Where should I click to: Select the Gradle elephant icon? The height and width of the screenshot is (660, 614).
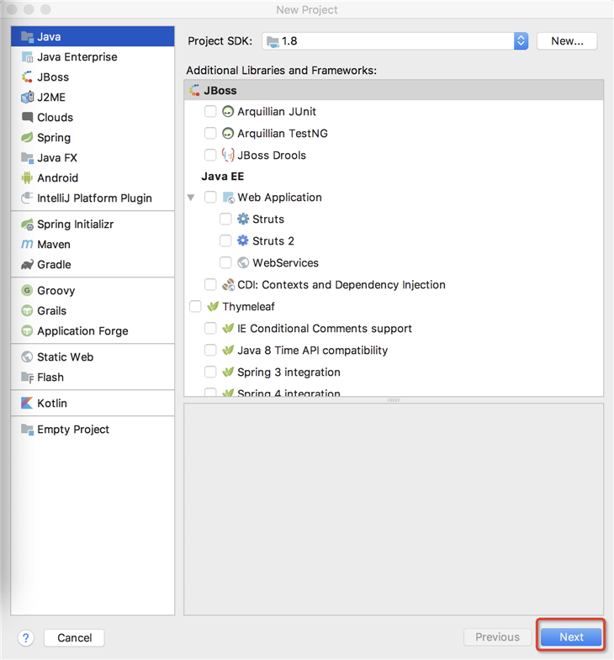pos(28,264)
